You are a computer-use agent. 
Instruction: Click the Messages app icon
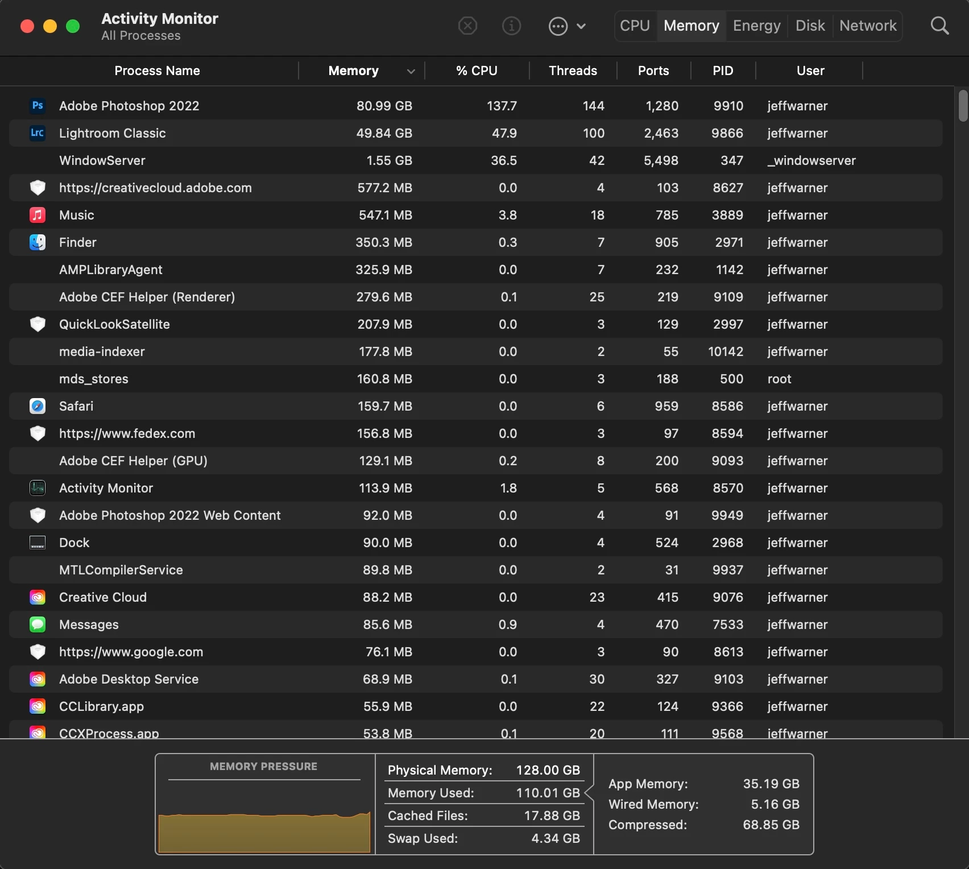[38, 624]
